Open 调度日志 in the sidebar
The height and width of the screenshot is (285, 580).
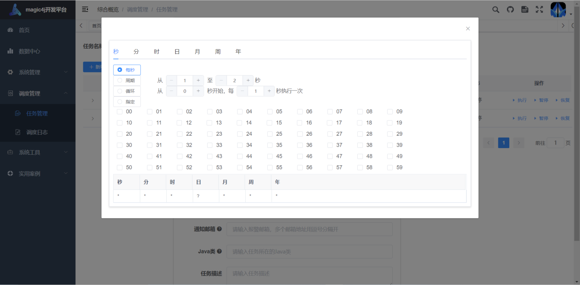(x=37, y=132)
